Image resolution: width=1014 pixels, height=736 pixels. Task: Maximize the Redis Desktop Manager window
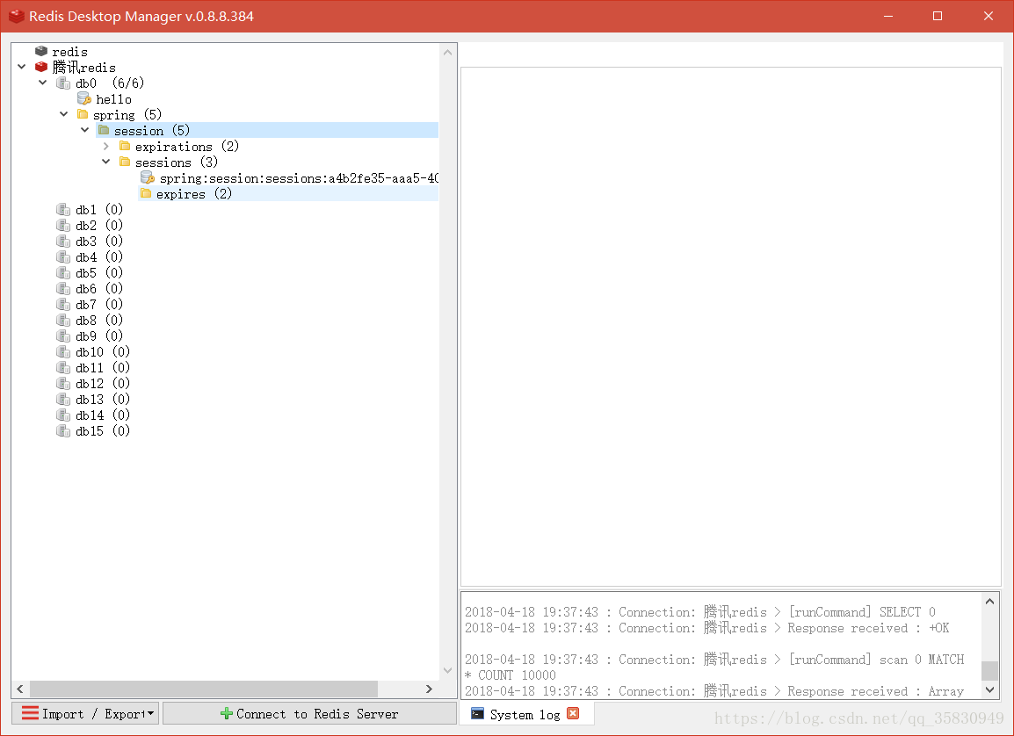pos(938,16)
